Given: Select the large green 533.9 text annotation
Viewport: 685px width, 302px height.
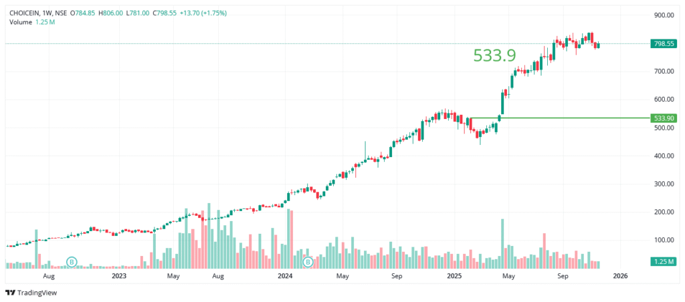Looking at the screenshot, I should [494, 55].
